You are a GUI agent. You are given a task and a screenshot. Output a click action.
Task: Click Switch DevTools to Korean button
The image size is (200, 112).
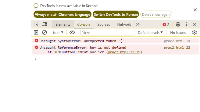click(x=116, y=14)
